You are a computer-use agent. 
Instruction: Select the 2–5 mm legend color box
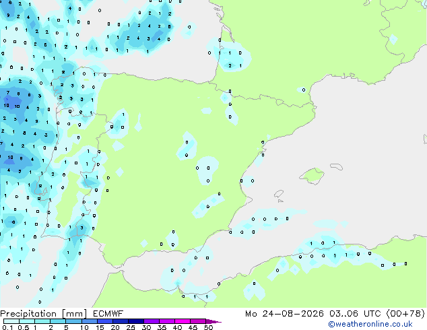(58, 321)
